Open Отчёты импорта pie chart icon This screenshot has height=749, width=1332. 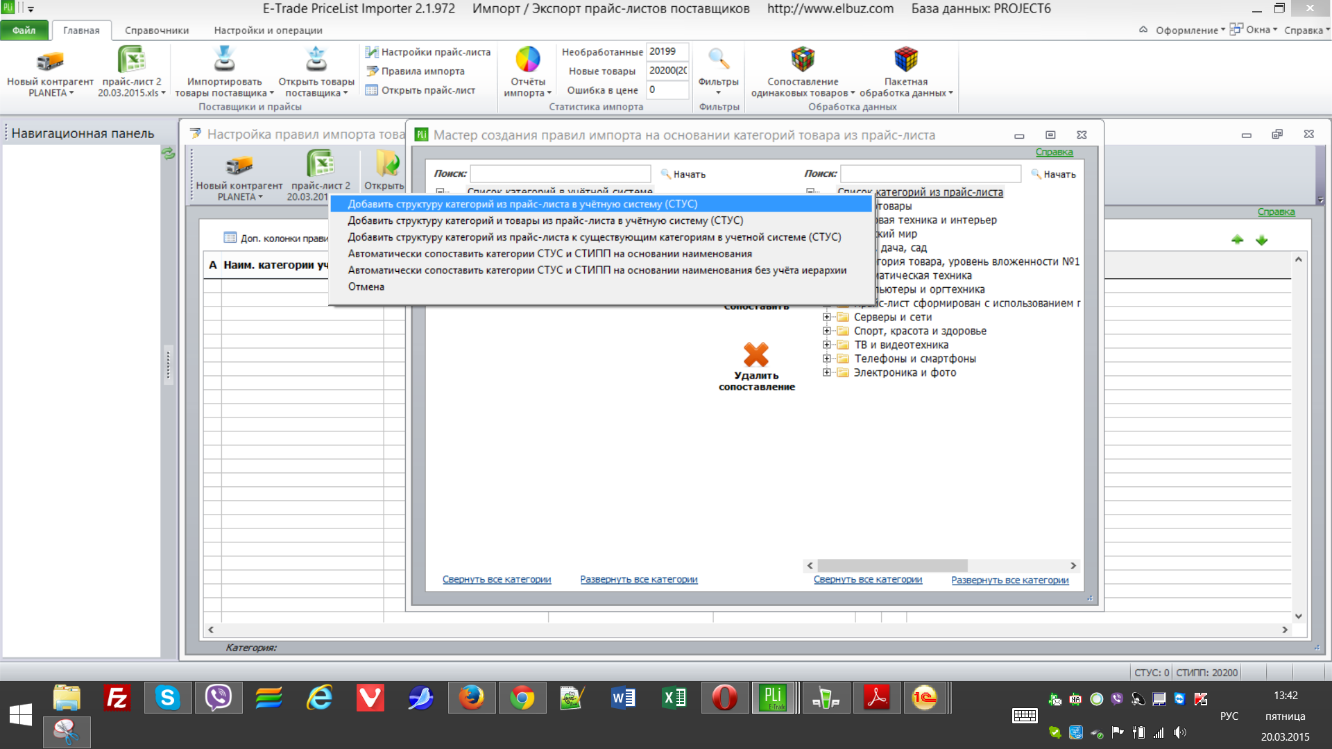pyautogui.click(x=528, y=60)
